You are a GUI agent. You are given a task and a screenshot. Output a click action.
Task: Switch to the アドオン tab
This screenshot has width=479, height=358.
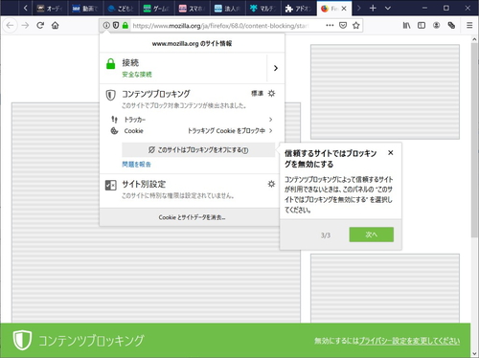(299, 9)
